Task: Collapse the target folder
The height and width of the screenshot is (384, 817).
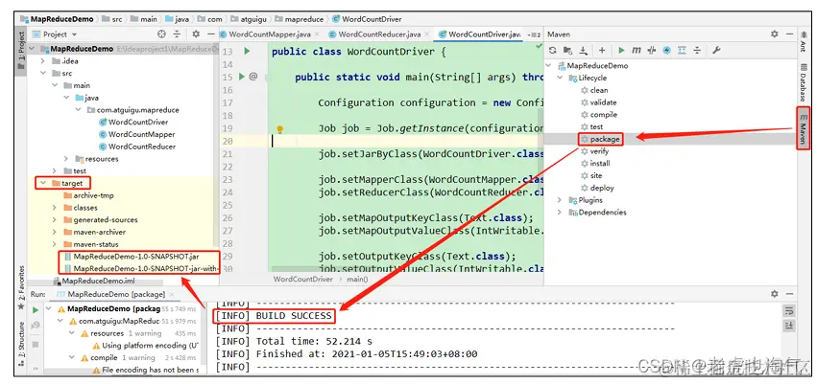Action: (43, 183)
